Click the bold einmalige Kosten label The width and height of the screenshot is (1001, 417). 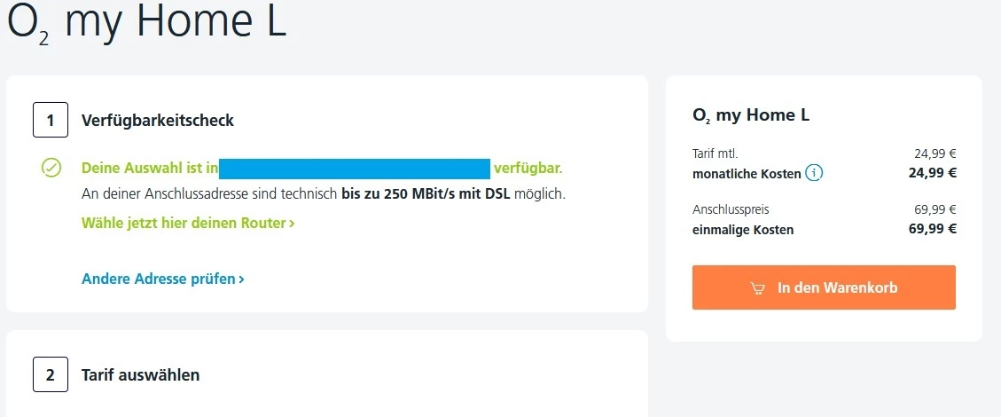pyautogui.click(x=743, y=230)
